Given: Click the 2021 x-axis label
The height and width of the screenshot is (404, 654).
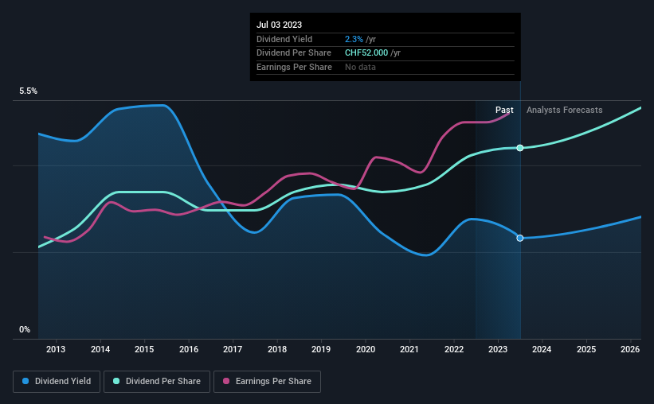Looking at the screenshot, I should pos(409,349).
